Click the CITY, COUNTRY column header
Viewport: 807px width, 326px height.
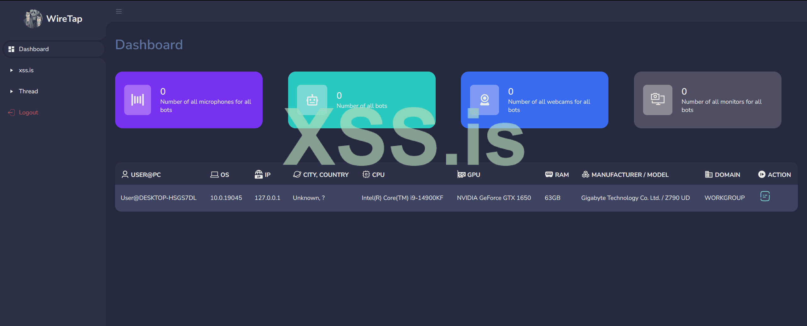[326, 175]
